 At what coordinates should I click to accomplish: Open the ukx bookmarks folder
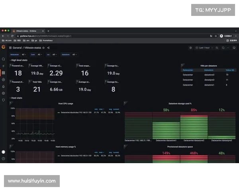pyautogui.click(x=26, y=41)
